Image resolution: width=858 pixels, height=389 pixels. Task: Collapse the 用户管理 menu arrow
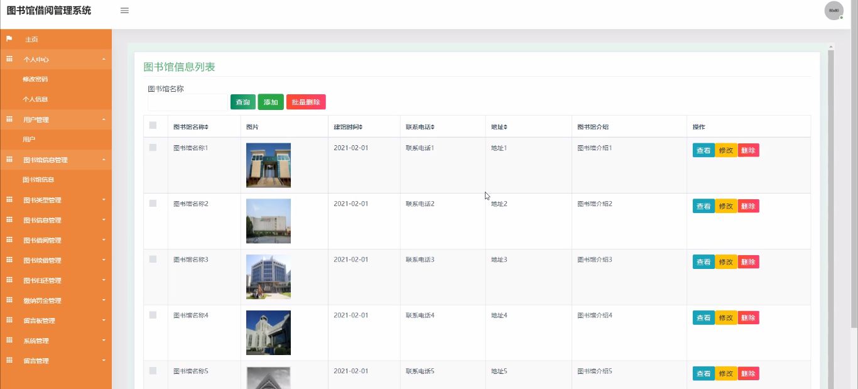pos(104,119)
